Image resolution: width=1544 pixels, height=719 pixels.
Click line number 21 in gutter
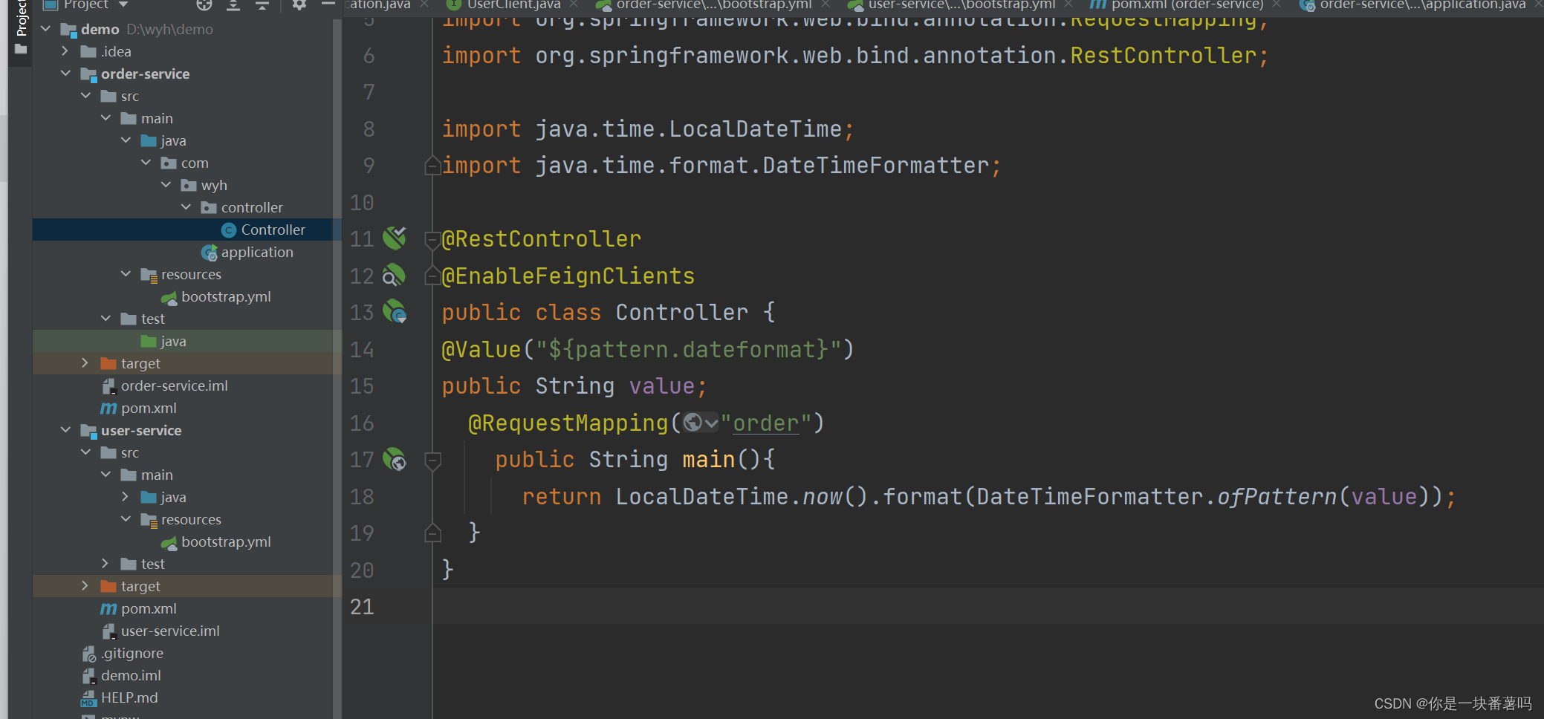(x=362, y=607)
